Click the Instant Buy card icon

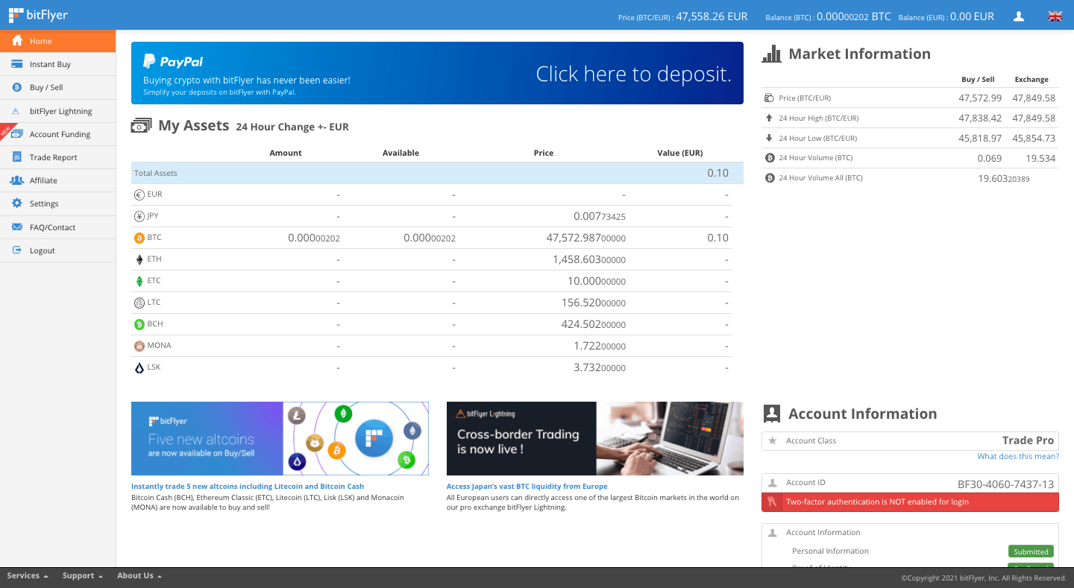[16, 64]
